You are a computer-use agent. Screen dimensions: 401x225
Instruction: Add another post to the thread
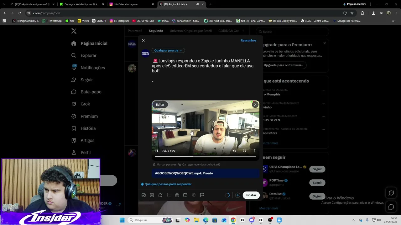click(237, 195)
